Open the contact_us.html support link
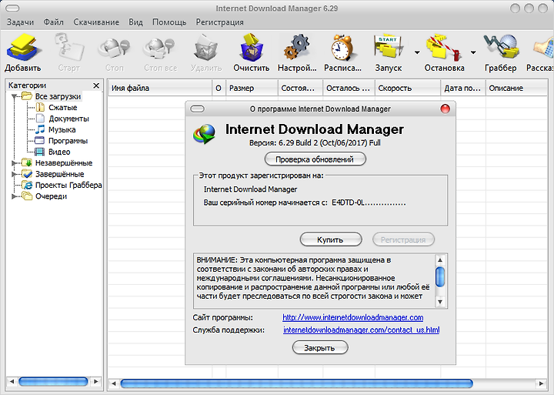The image size is (554, 395). [x=361, y=330]
